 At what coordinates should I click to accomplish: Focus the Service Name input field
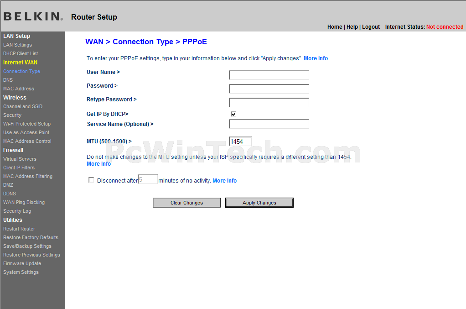coord(269,124)
